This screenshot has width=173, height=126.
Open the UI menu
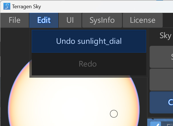coord(70,20)
